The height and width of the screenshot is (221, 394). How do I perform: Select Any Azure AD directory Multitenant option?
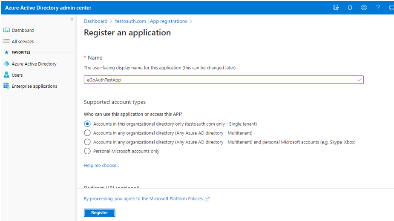87,133
